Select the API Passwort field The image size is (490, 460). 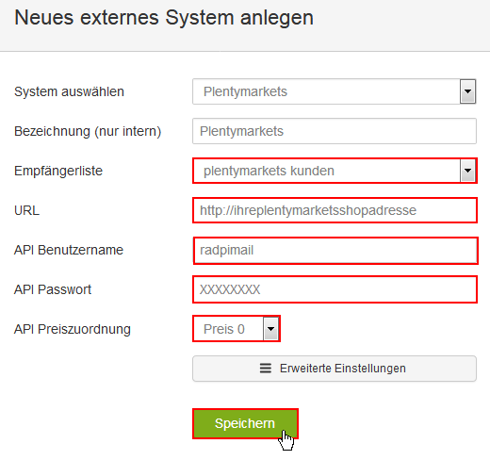click(335, 289)
